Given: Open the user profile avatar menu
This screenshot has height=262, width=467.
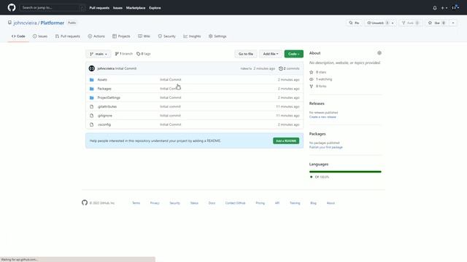Looking at the screenshot, I should click(455, 8).
